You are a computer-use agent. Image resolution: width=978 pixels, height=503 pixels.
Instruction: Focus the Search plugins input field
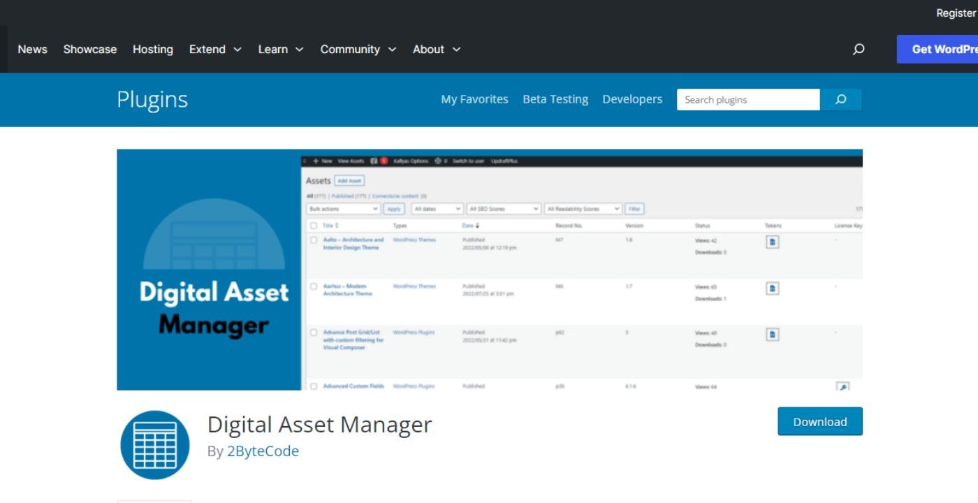(748, 100)
